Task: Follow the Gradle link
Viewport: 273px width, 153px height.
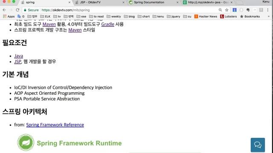Action: (x=108, y=24)
